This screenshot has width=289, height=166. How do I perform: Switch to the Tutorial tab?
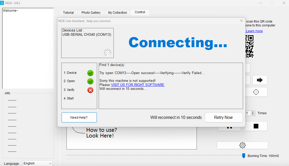(68, 12)
